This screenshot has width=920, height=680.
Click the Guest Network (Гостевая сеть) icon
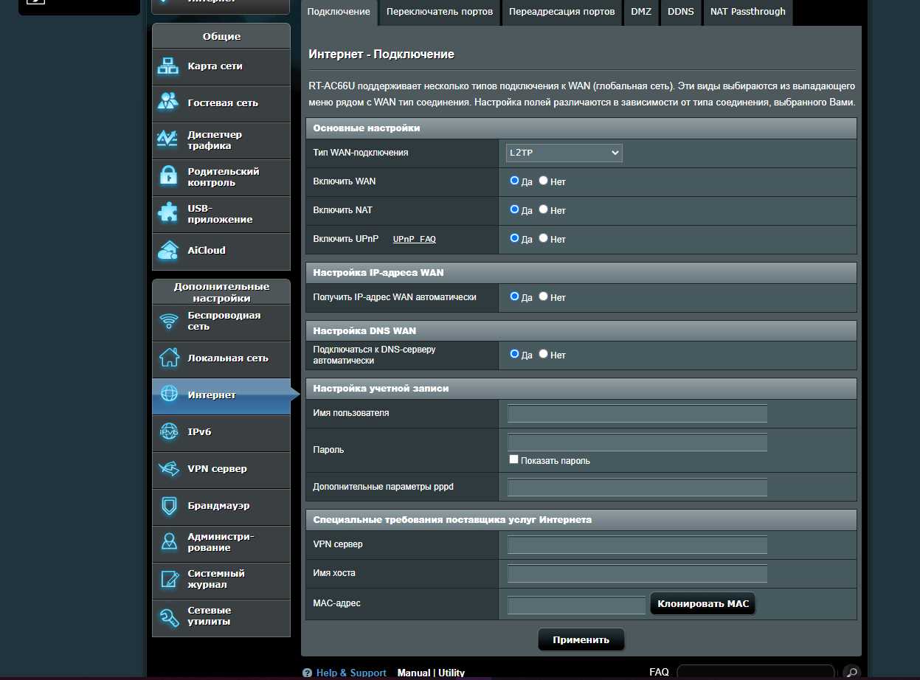coord(168,103)
